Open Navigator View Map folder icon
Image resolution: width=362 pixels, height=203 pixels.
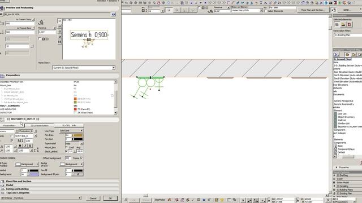click(354, 54)
